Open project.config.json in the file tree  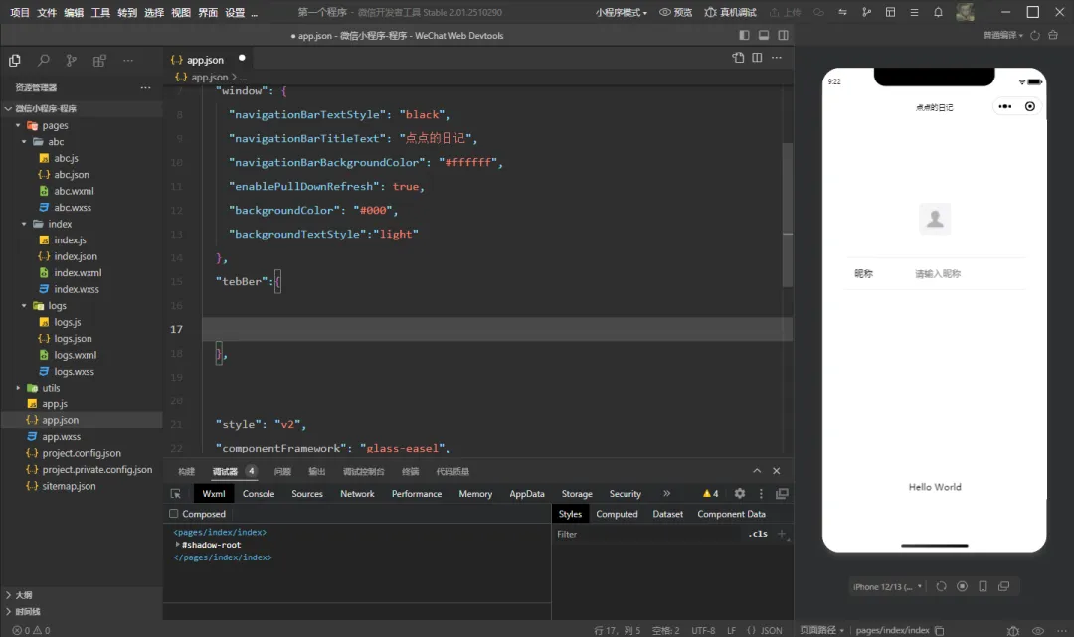point(81,453)
